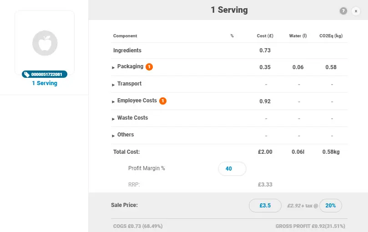
Task: Close the 1 Serving panel
Action: pos(356,11)
